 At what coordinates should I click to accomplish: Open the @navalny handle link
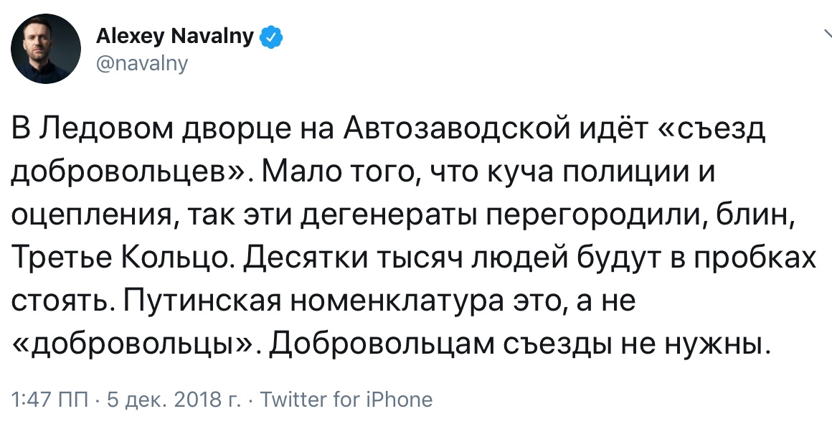click(x=142, y=64)
